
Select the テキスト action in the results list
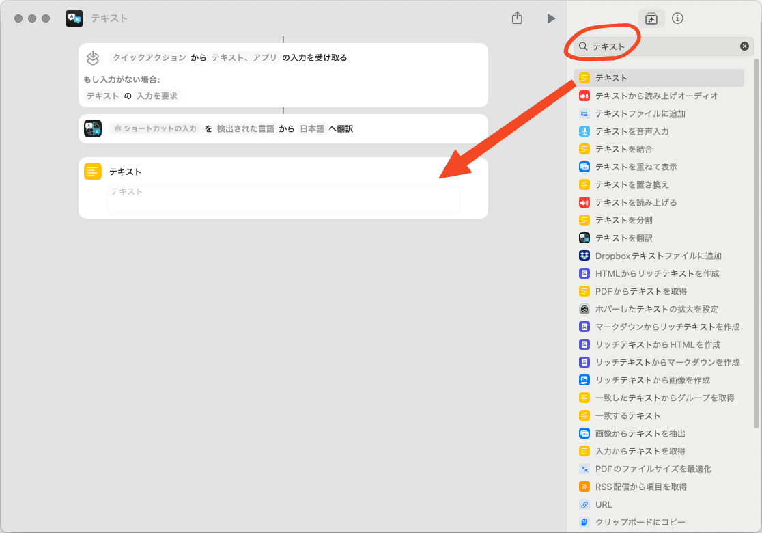(658, 78)
